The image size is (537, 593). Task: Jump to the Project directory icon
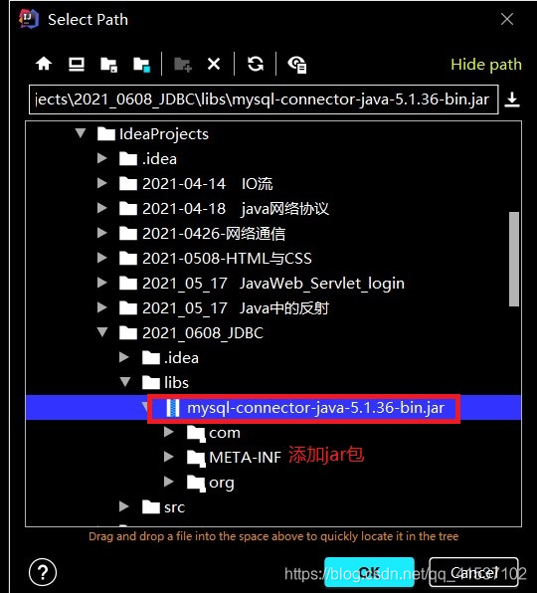click(108, 65)
